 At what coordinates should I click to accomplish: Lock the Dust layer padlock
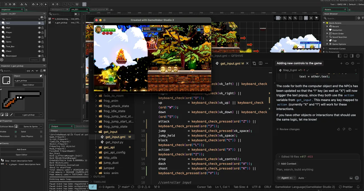click(x=43, y=37)
